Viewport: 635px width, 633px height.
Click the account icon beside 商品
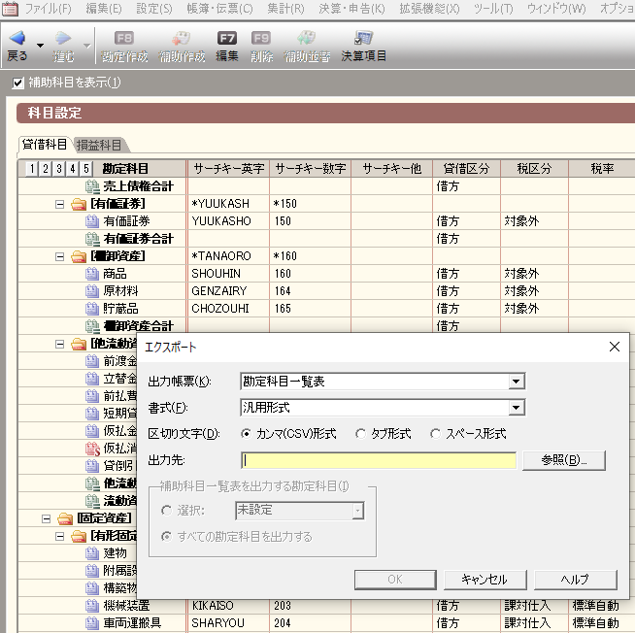(92, 274)
